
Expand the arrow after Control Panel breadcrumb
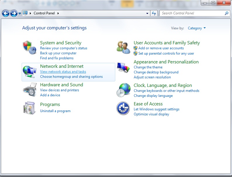tap(58, 13)
